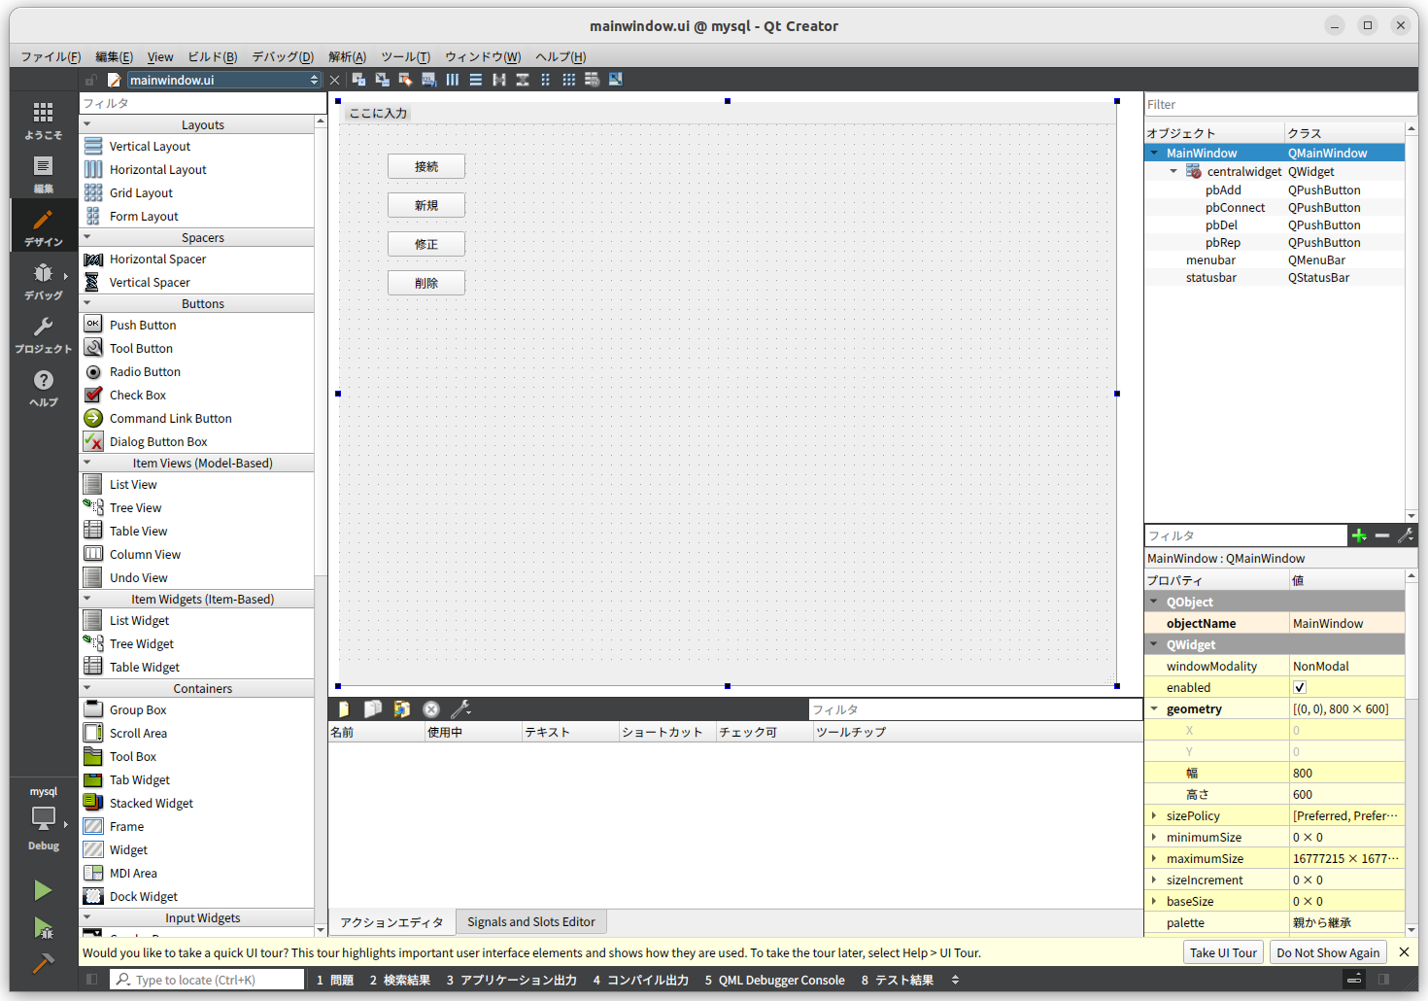The width and height of the screenshot is (1428, 1001).
Task: Create a new action in Action Editor
Action: [x=343, y=709]
